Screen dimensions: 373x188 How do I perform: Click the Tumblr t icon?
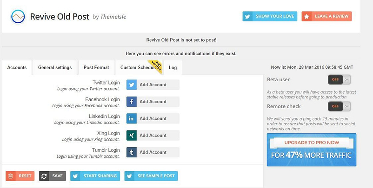[x=131, y=152]
